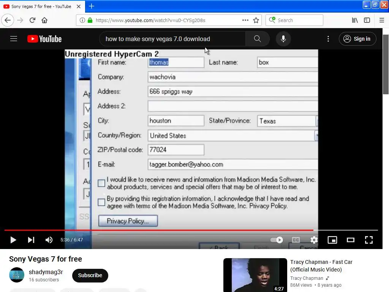The height and width of the screenshot is (292, 389).
Task: Check the Privacy Policy acknowledgement checkbox
Action: pyautogui.click(x=101, y=202)
